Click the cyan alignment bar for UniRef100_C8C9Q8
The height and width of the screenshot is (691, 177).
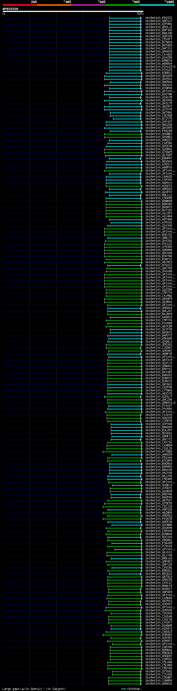click(x=126, y=115)
